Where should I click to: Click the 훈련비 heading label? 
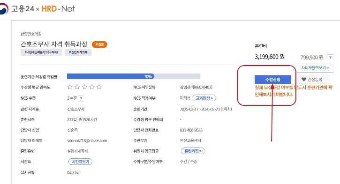(x=261, y=46)
